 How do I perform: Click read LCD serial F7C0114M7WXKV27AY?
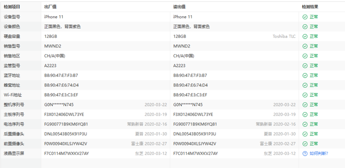click(x=195, y=153)
